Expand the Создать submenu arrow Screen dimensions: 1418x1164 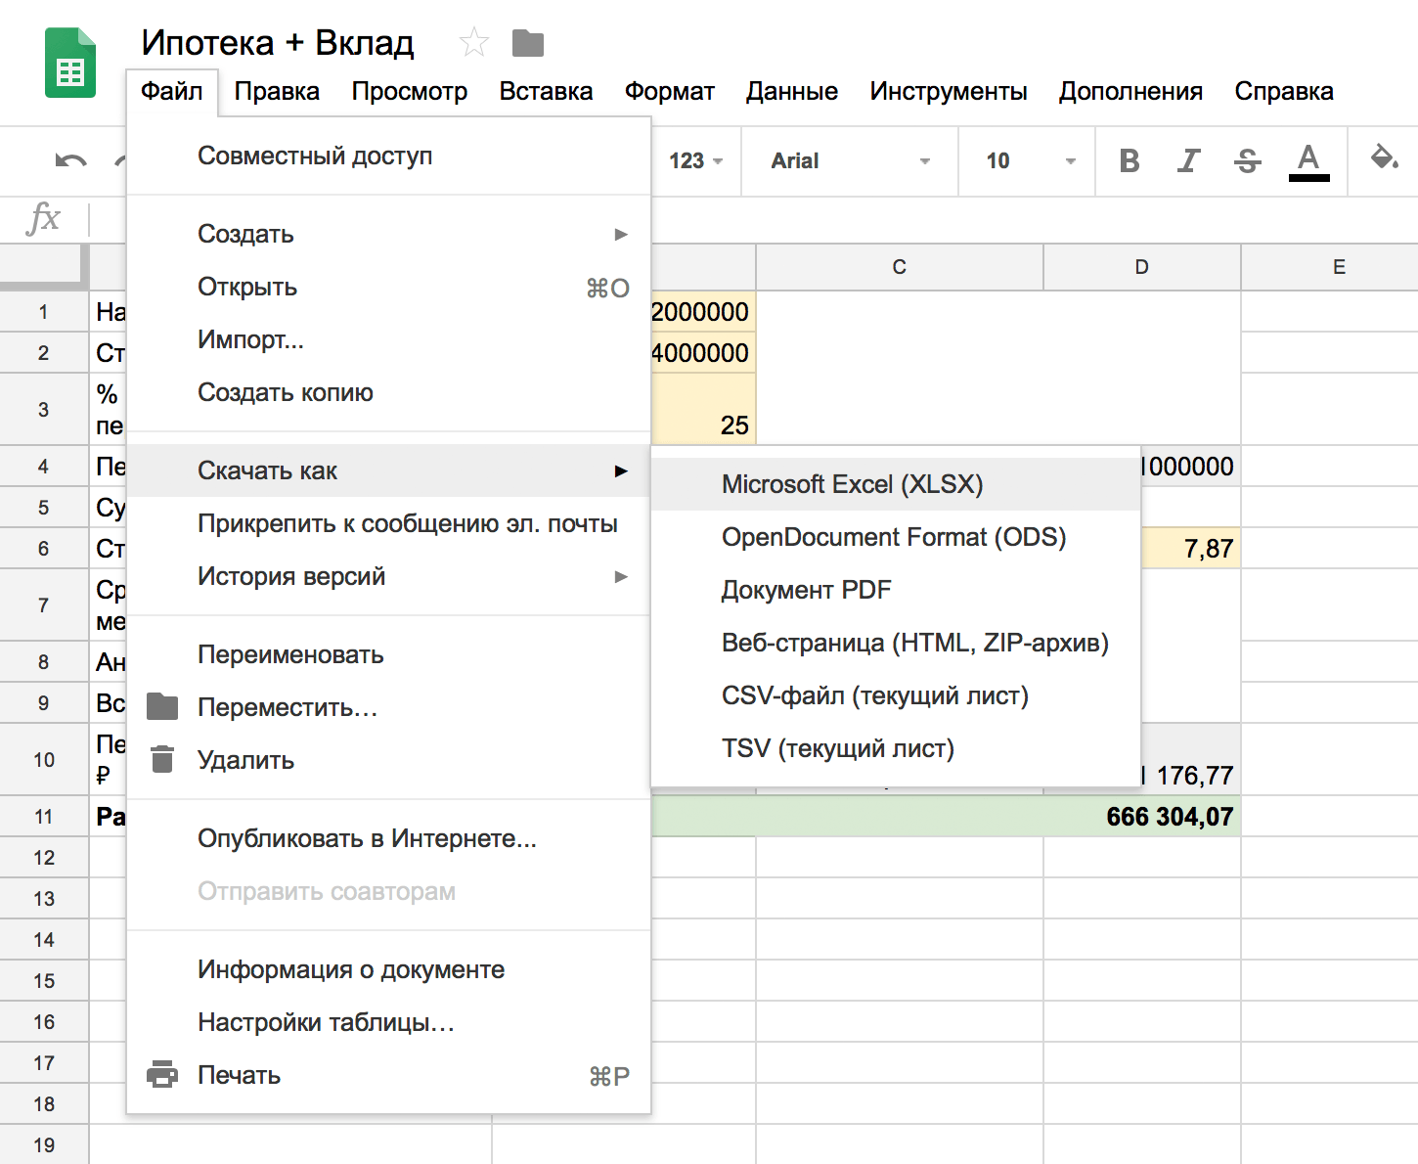click(x=621, y=234)
